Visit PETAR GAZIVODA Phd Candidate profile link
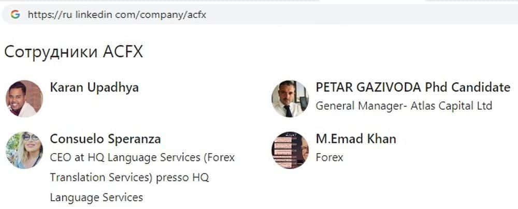 tap(412, 87)
